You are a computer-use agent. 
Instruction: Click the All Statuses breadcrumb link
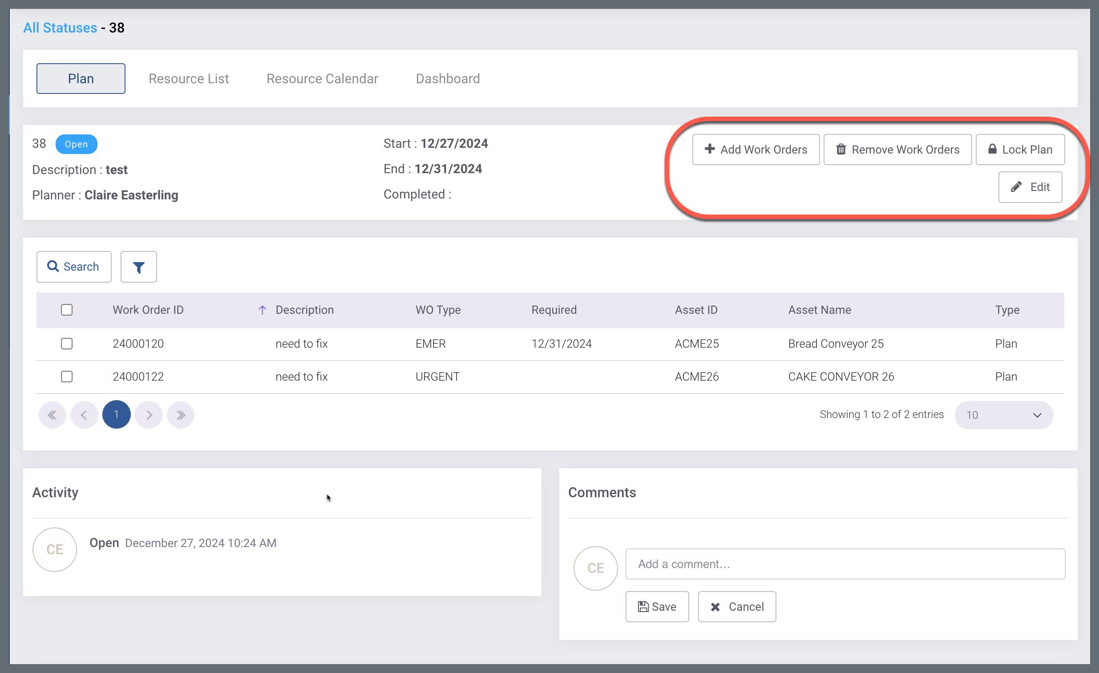click(60, 28)
